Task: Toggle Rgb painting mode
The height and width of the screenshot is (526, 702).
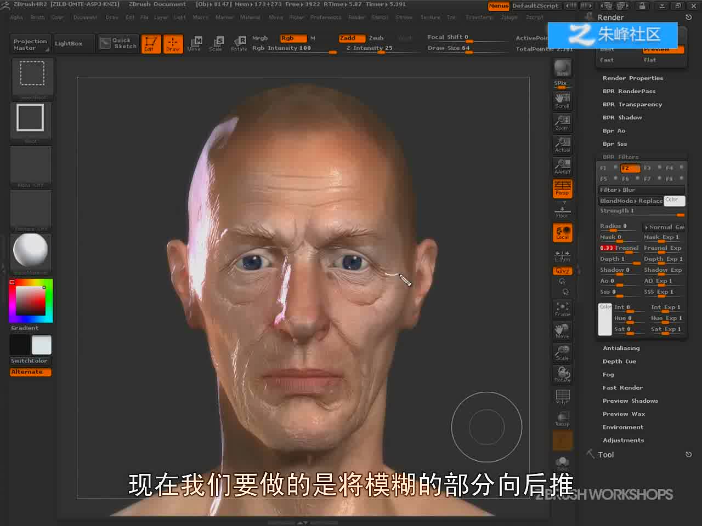Action: (293, 38)
